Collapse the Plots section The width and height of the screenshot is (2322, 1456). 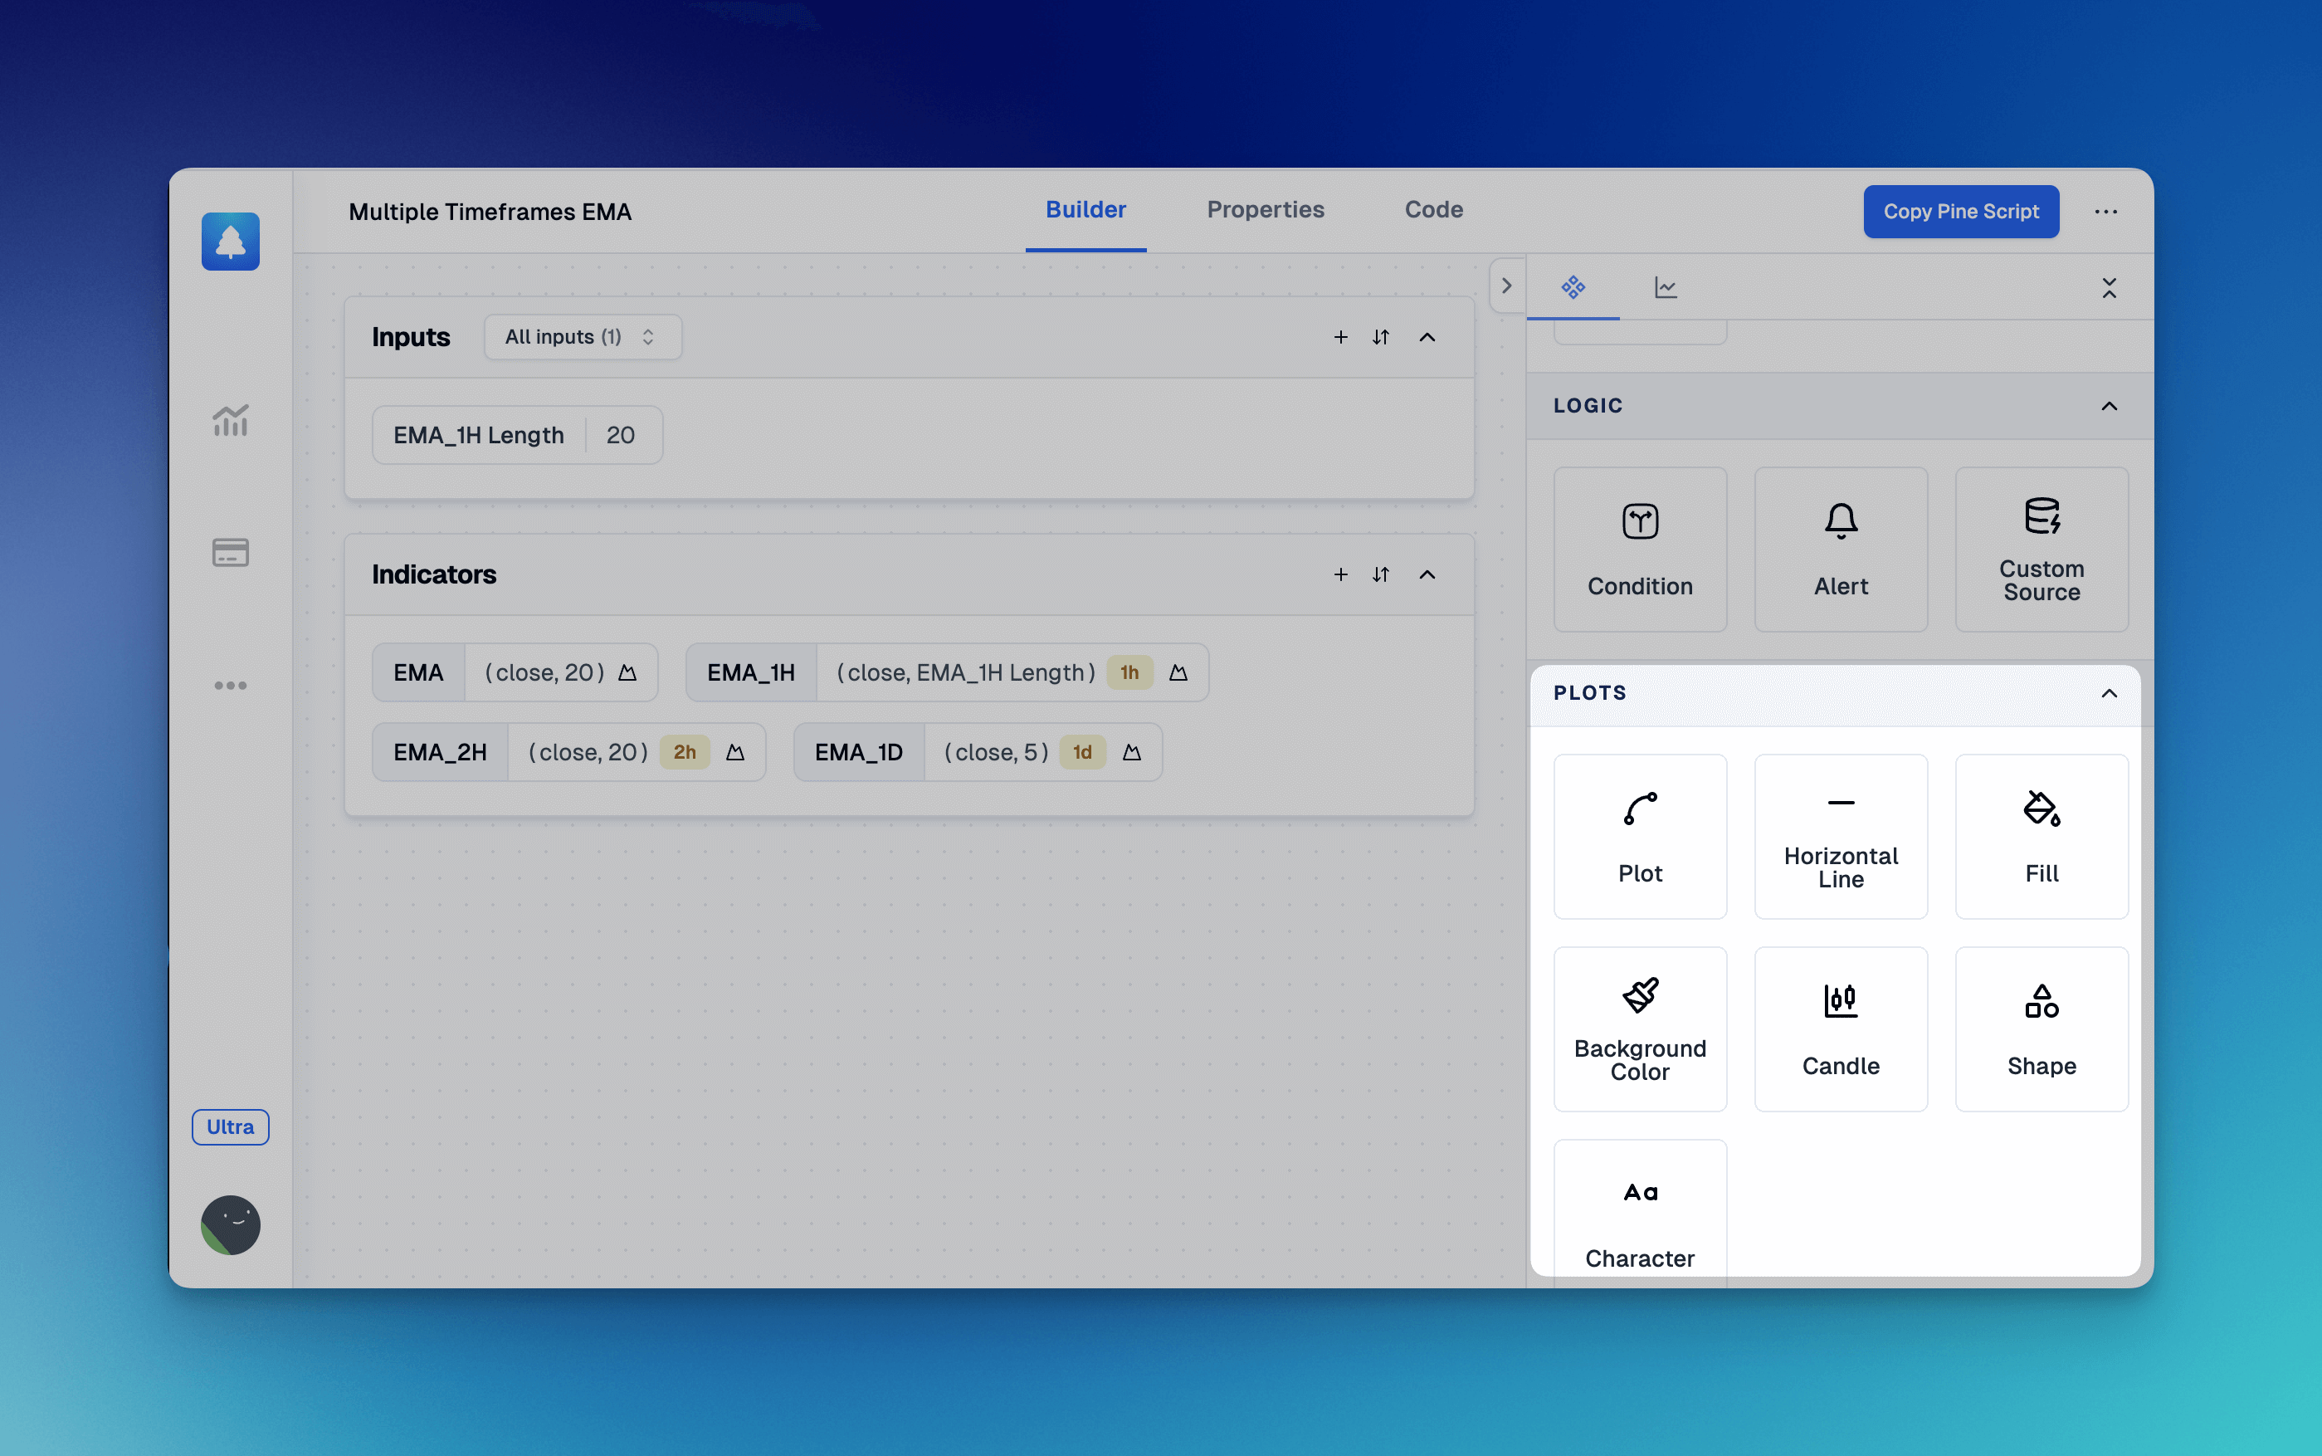2109,693
